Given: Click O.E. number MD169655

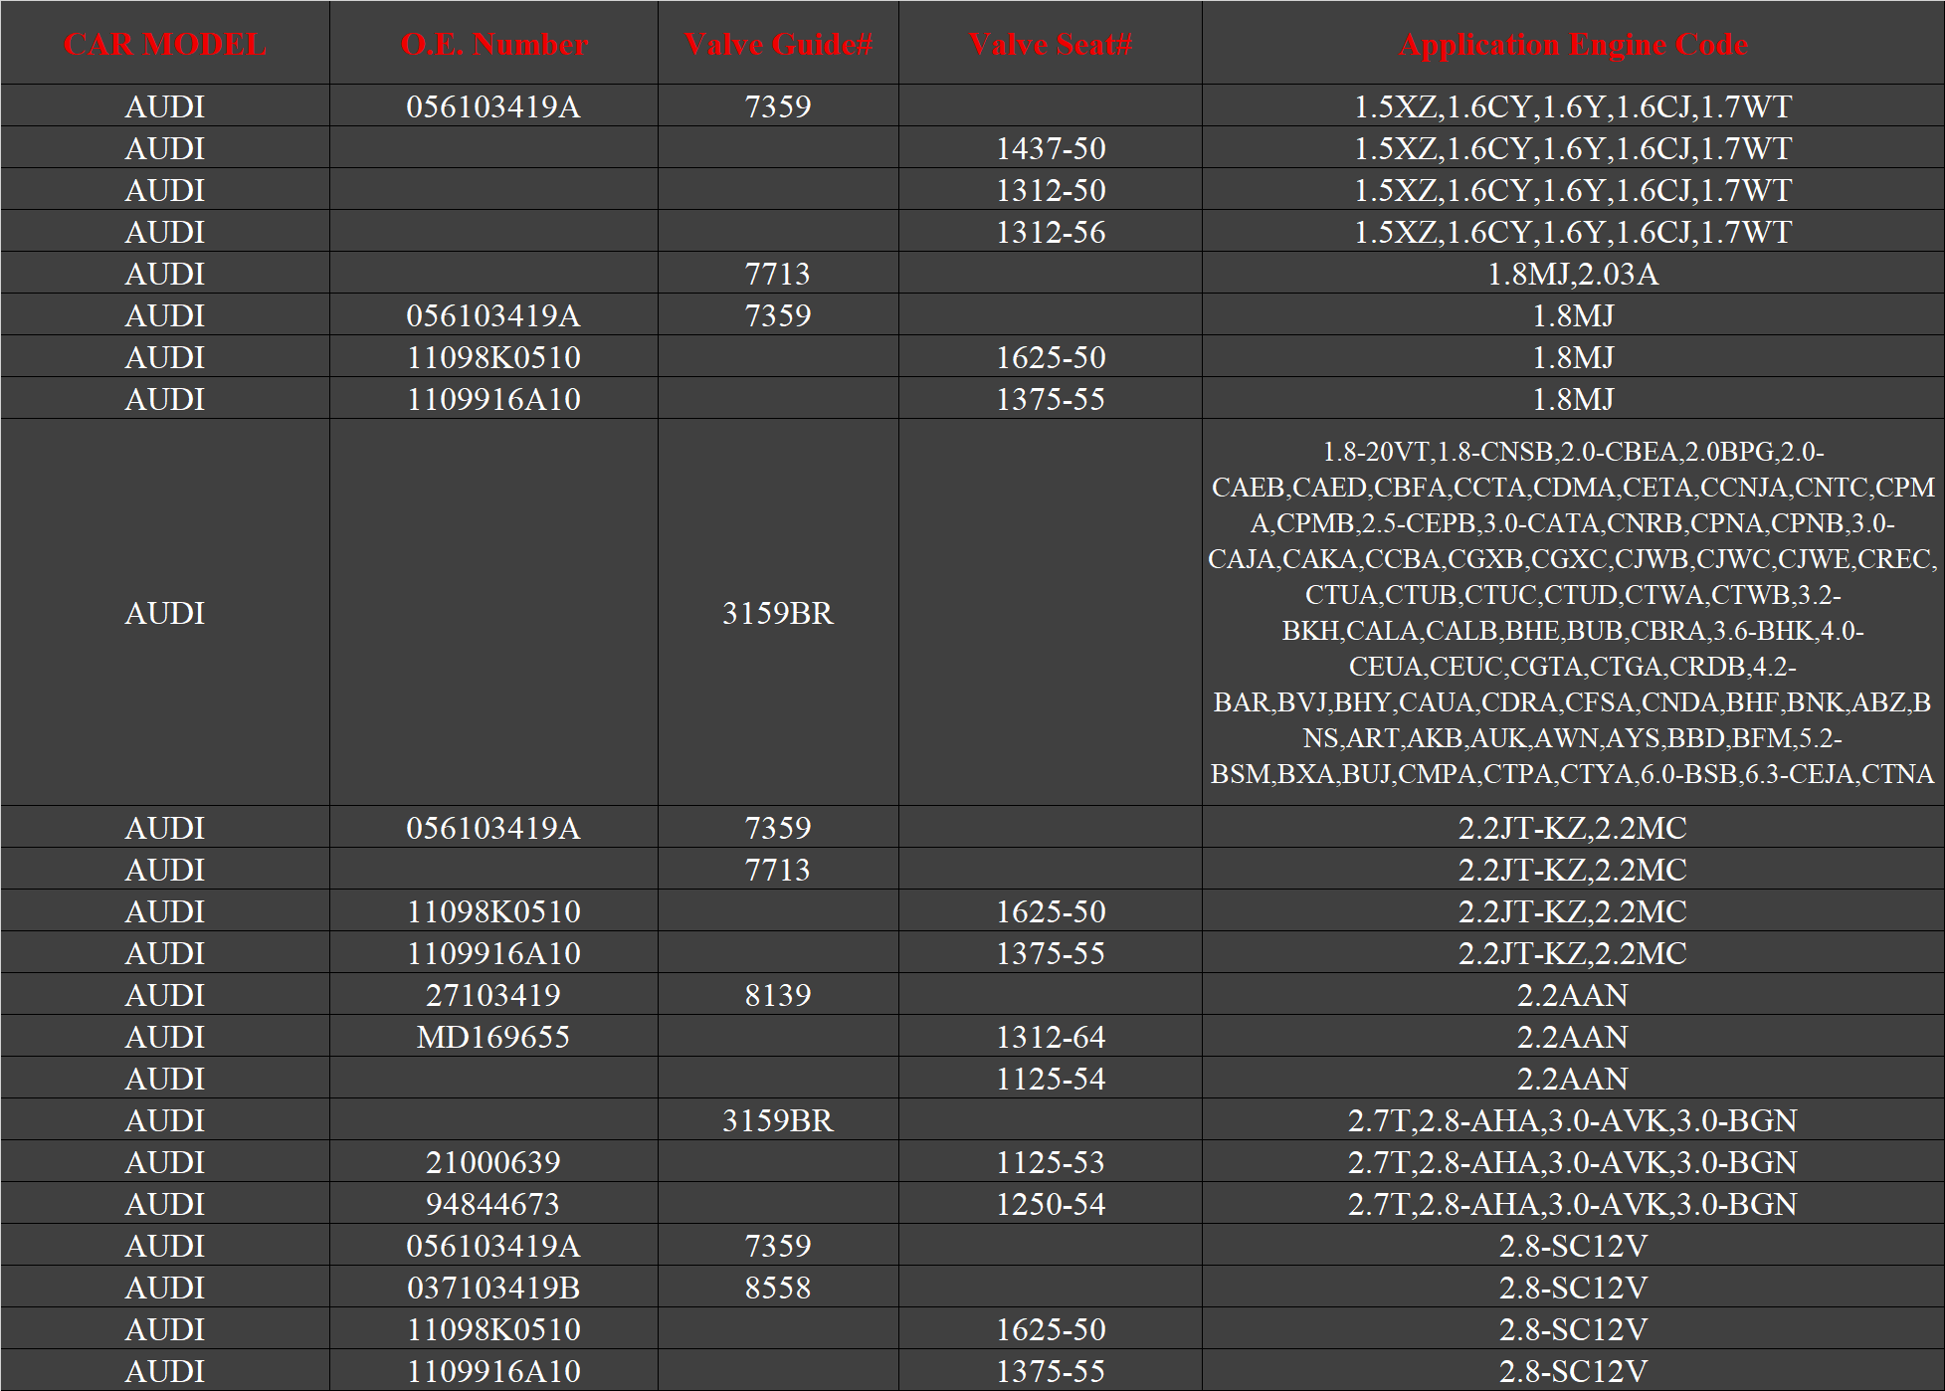Looking at the screenshot, I should click(493, 1037).
